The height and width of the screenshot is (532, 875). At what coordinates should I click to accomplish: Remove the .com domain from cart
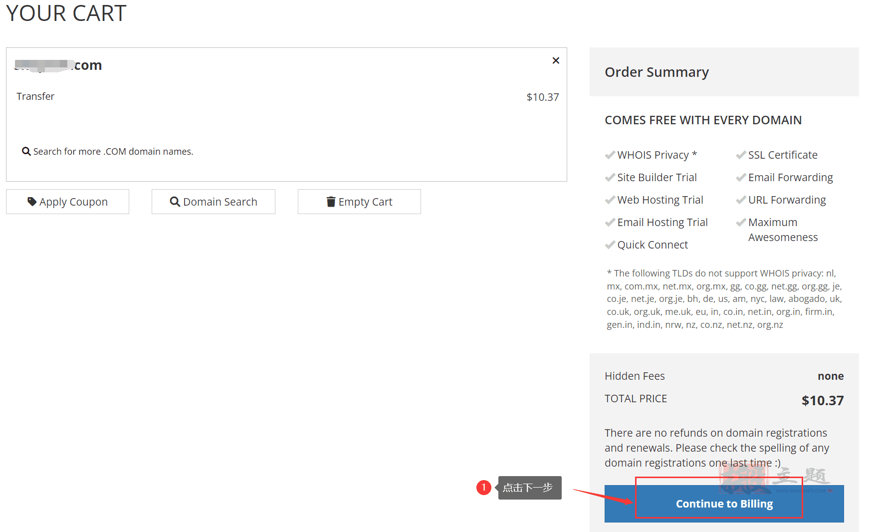tap(556, 60)
